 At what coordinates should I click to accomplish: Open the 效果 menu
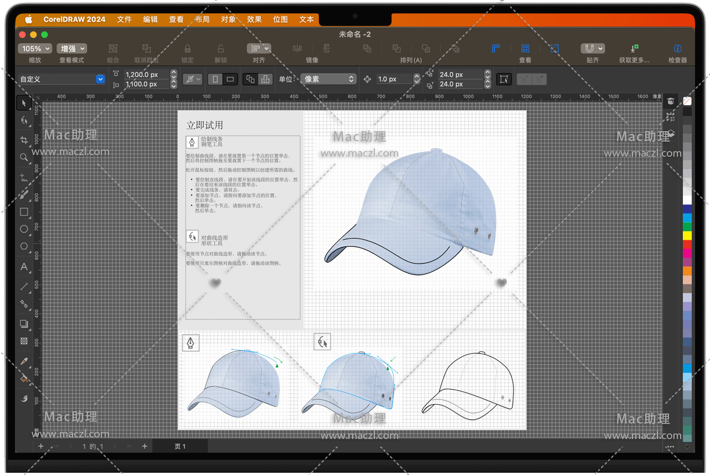point(254,19)
